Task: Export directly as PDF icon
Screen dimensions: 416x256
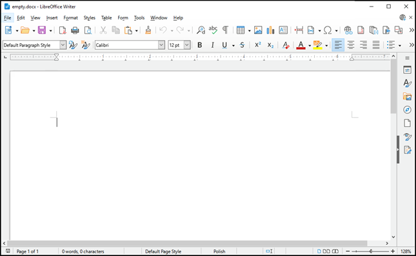Action: pos(63,30)
